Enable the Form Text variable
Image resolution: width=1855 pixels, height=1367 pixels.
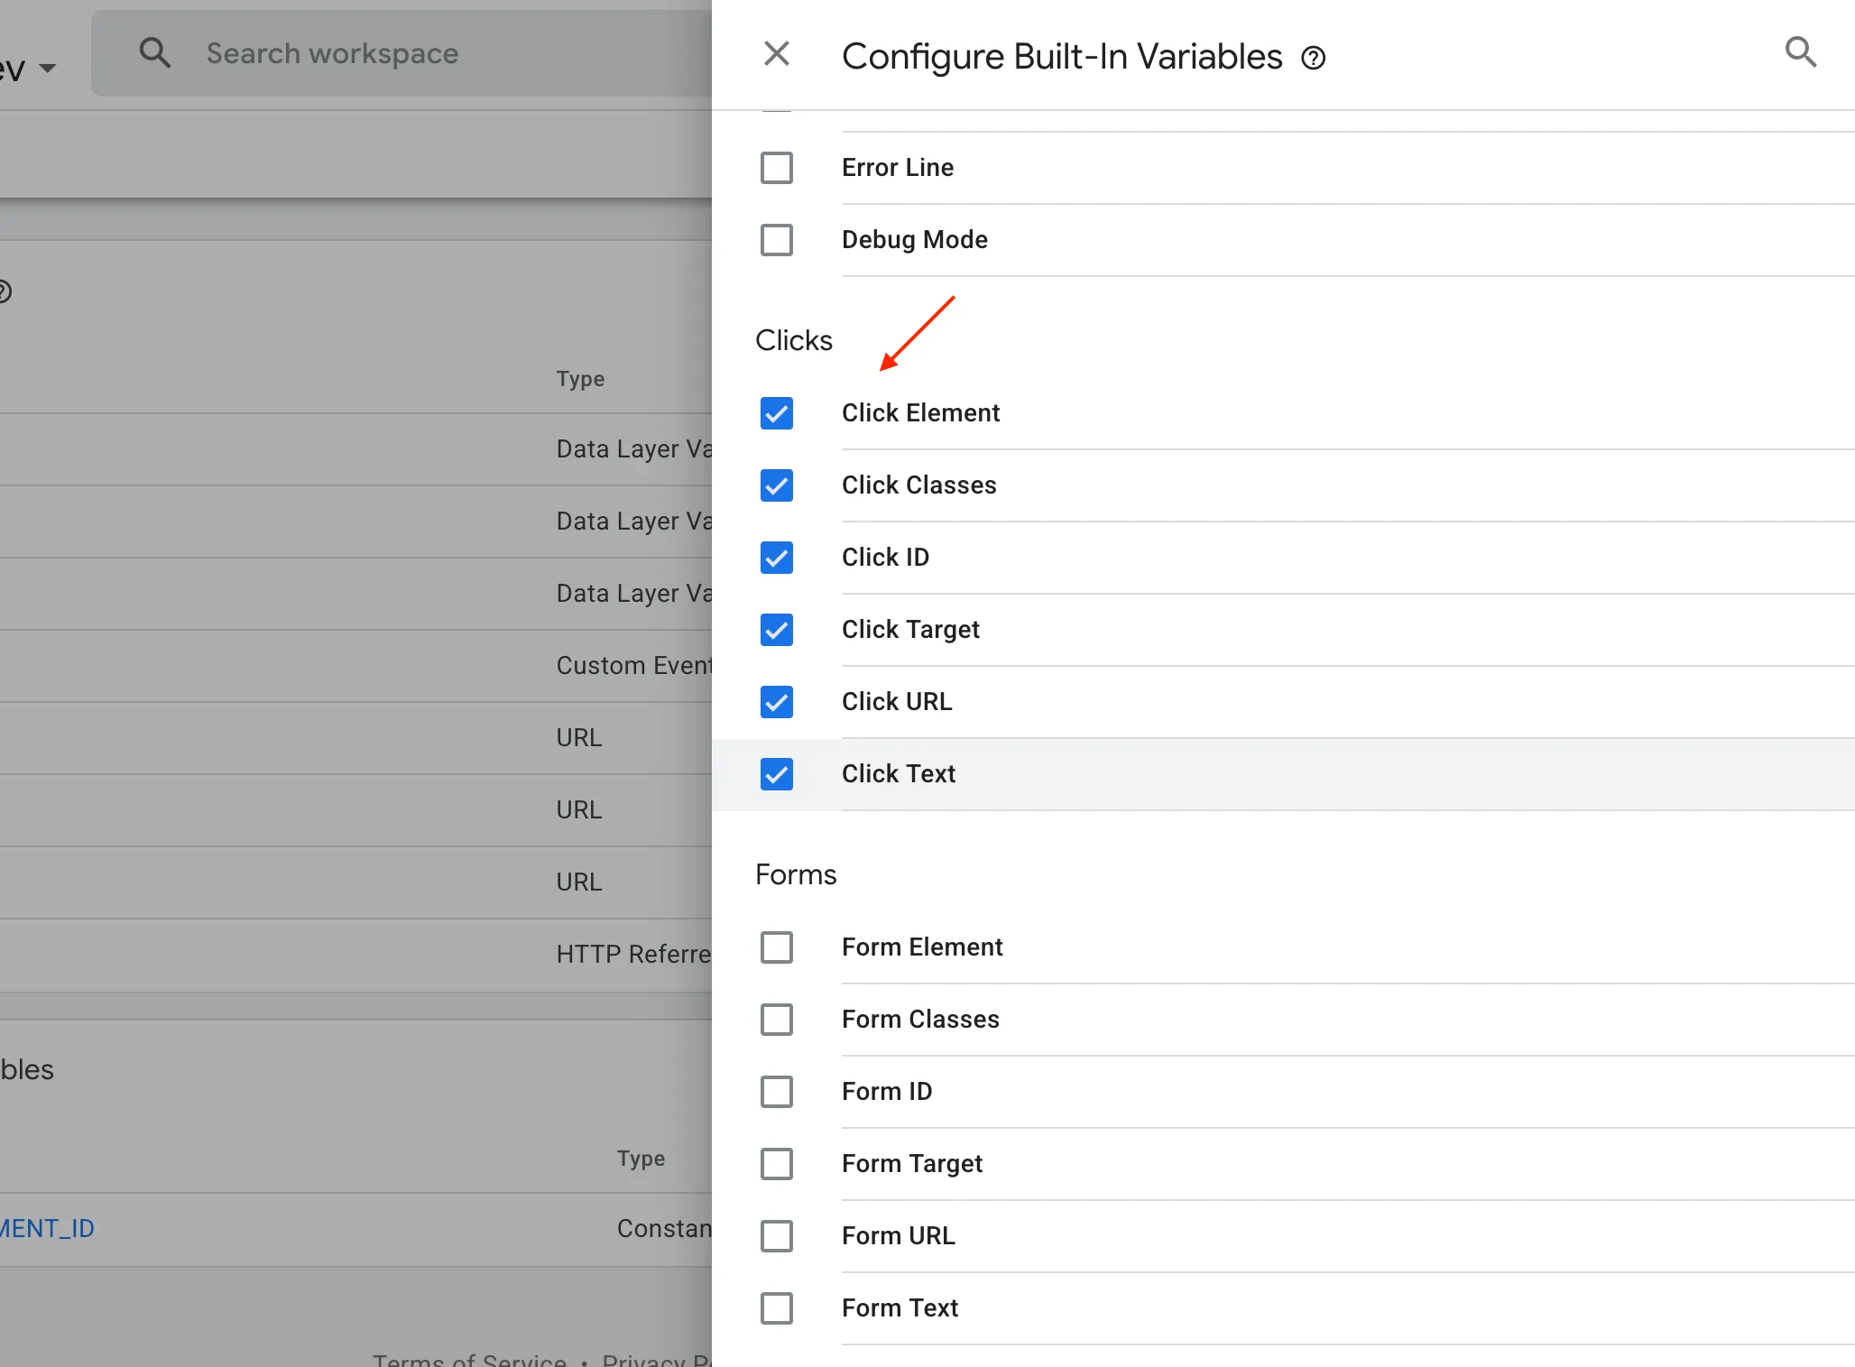click(777, 1308)
